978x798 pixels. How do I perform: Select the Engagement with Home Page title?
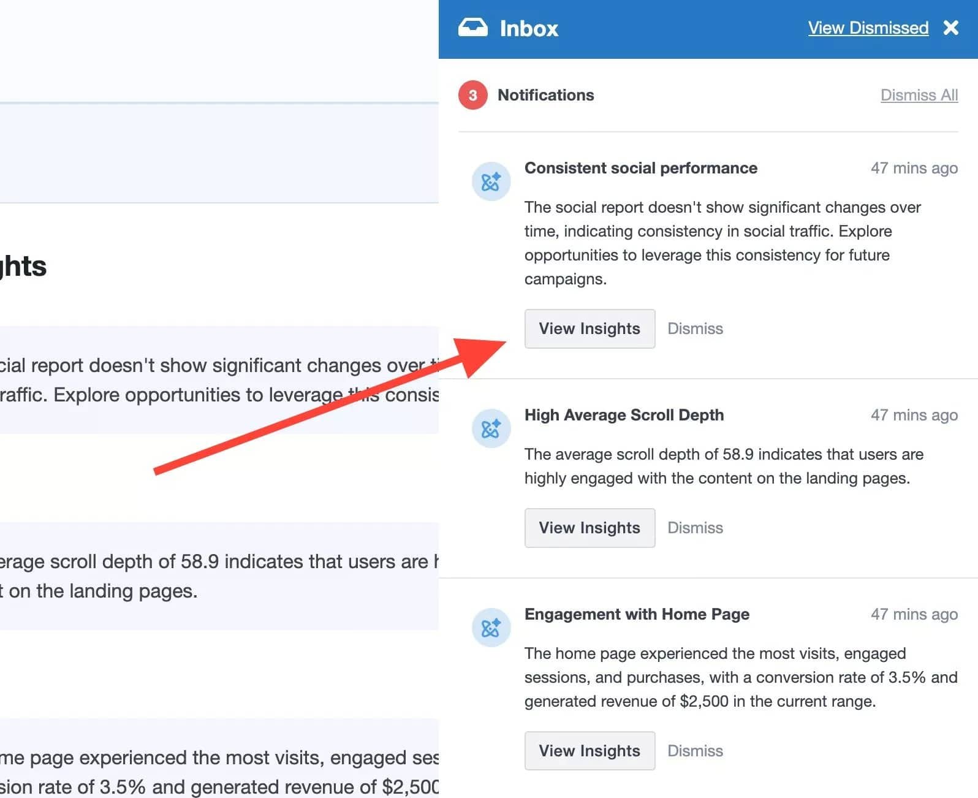[637, 615]
